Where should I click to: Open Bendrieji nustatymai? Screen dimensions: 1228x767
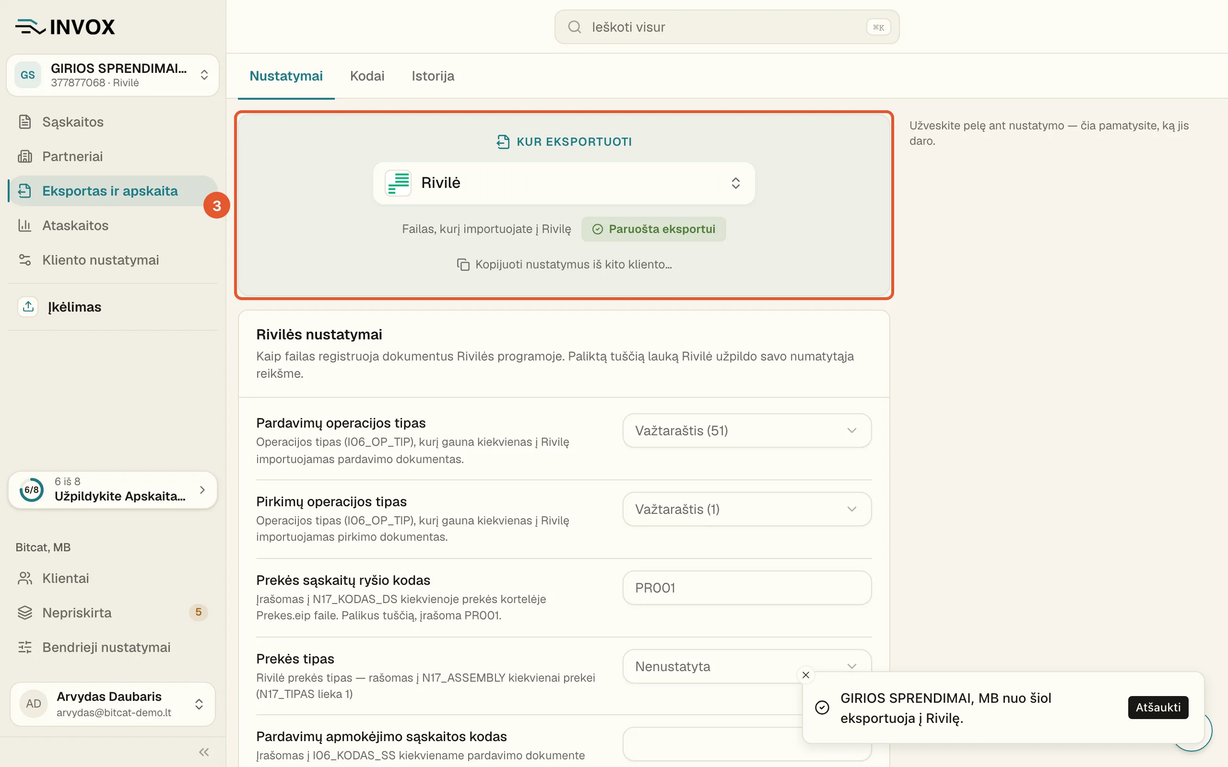pyautogui.click(x=113, y=647)
